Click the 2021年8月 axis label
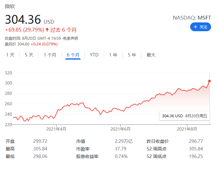The width and height of the screenshot is (218, 169). pyautogui.click(x=187, y=129)
